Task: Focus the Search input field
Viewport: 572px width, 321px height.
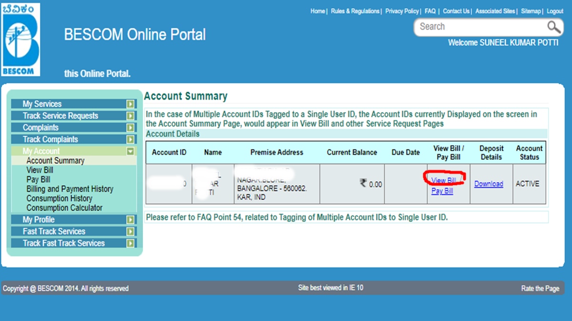Action: pos(481,27)
